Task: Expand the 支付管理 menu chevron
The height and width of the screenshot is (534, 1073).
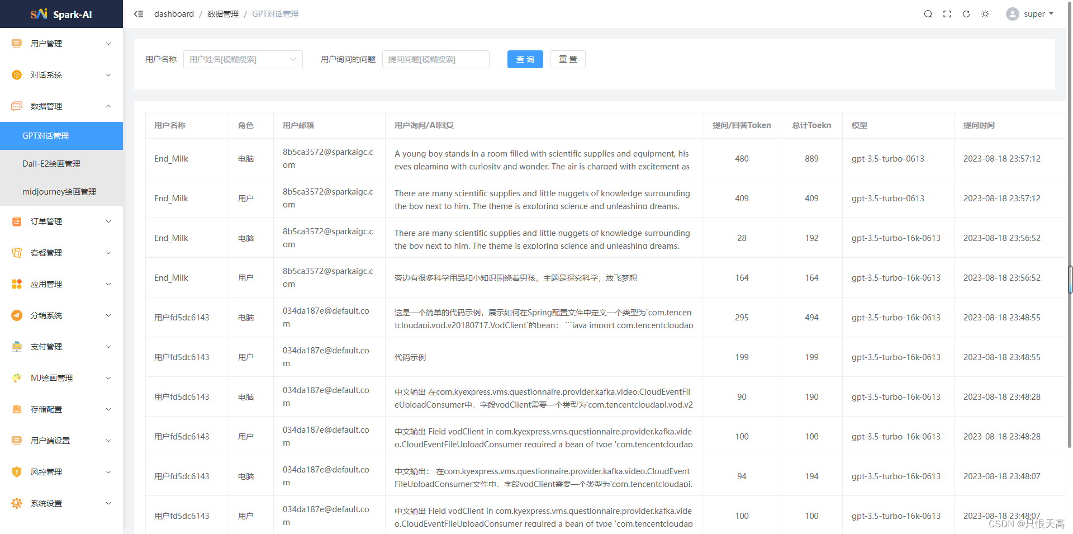Action: pyautogui.click(x=108, y=347)
